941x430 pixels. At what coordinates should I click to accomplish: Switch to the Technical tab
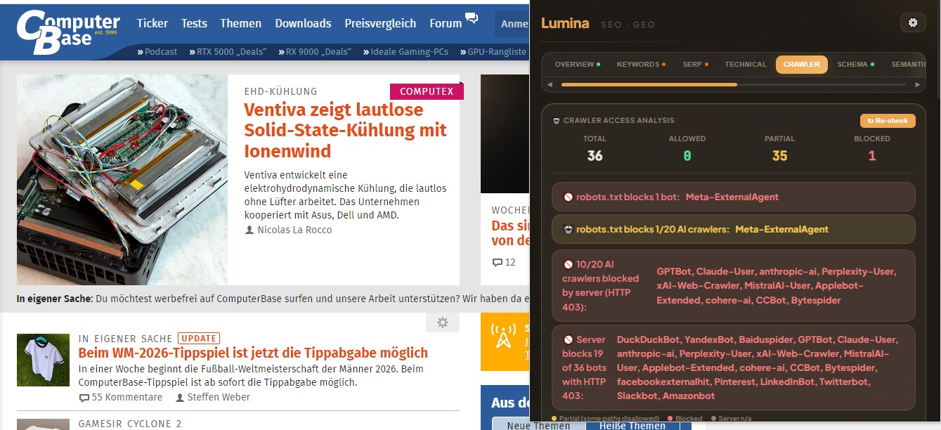coord(746,65)
